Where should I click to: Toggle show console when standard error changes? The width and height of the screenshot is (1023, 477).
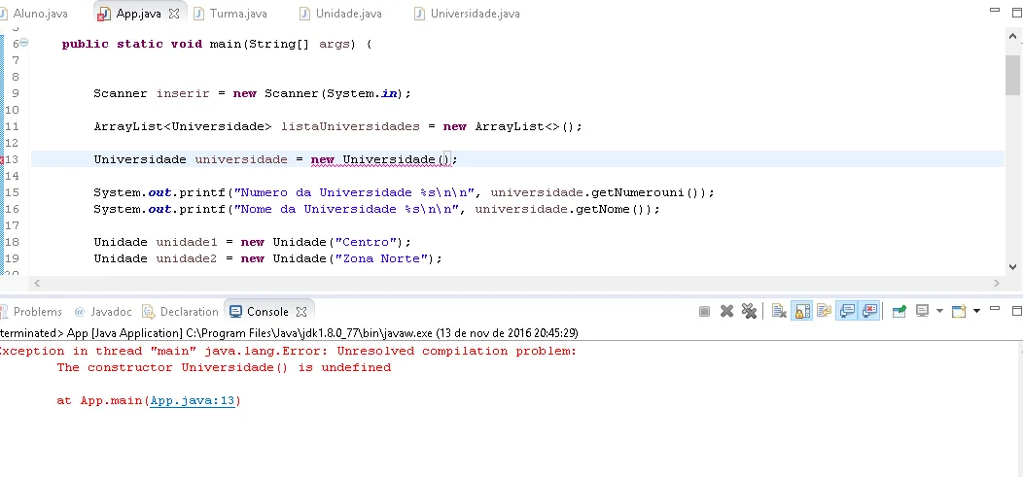(869, 312)
